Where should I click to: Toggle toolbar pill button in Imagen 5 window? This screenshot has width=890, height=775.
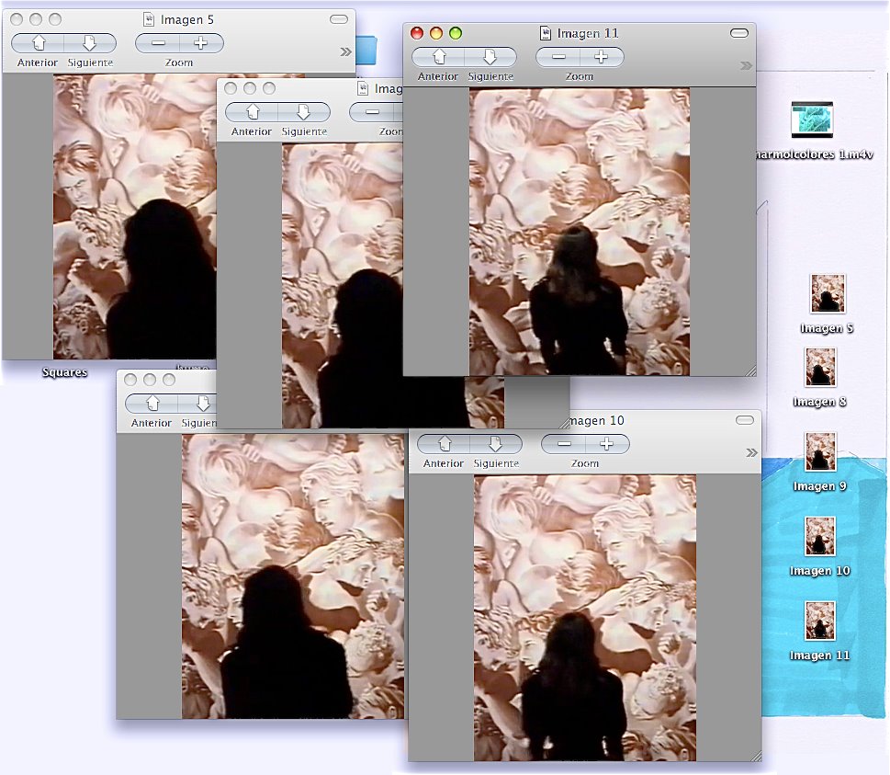339,19
